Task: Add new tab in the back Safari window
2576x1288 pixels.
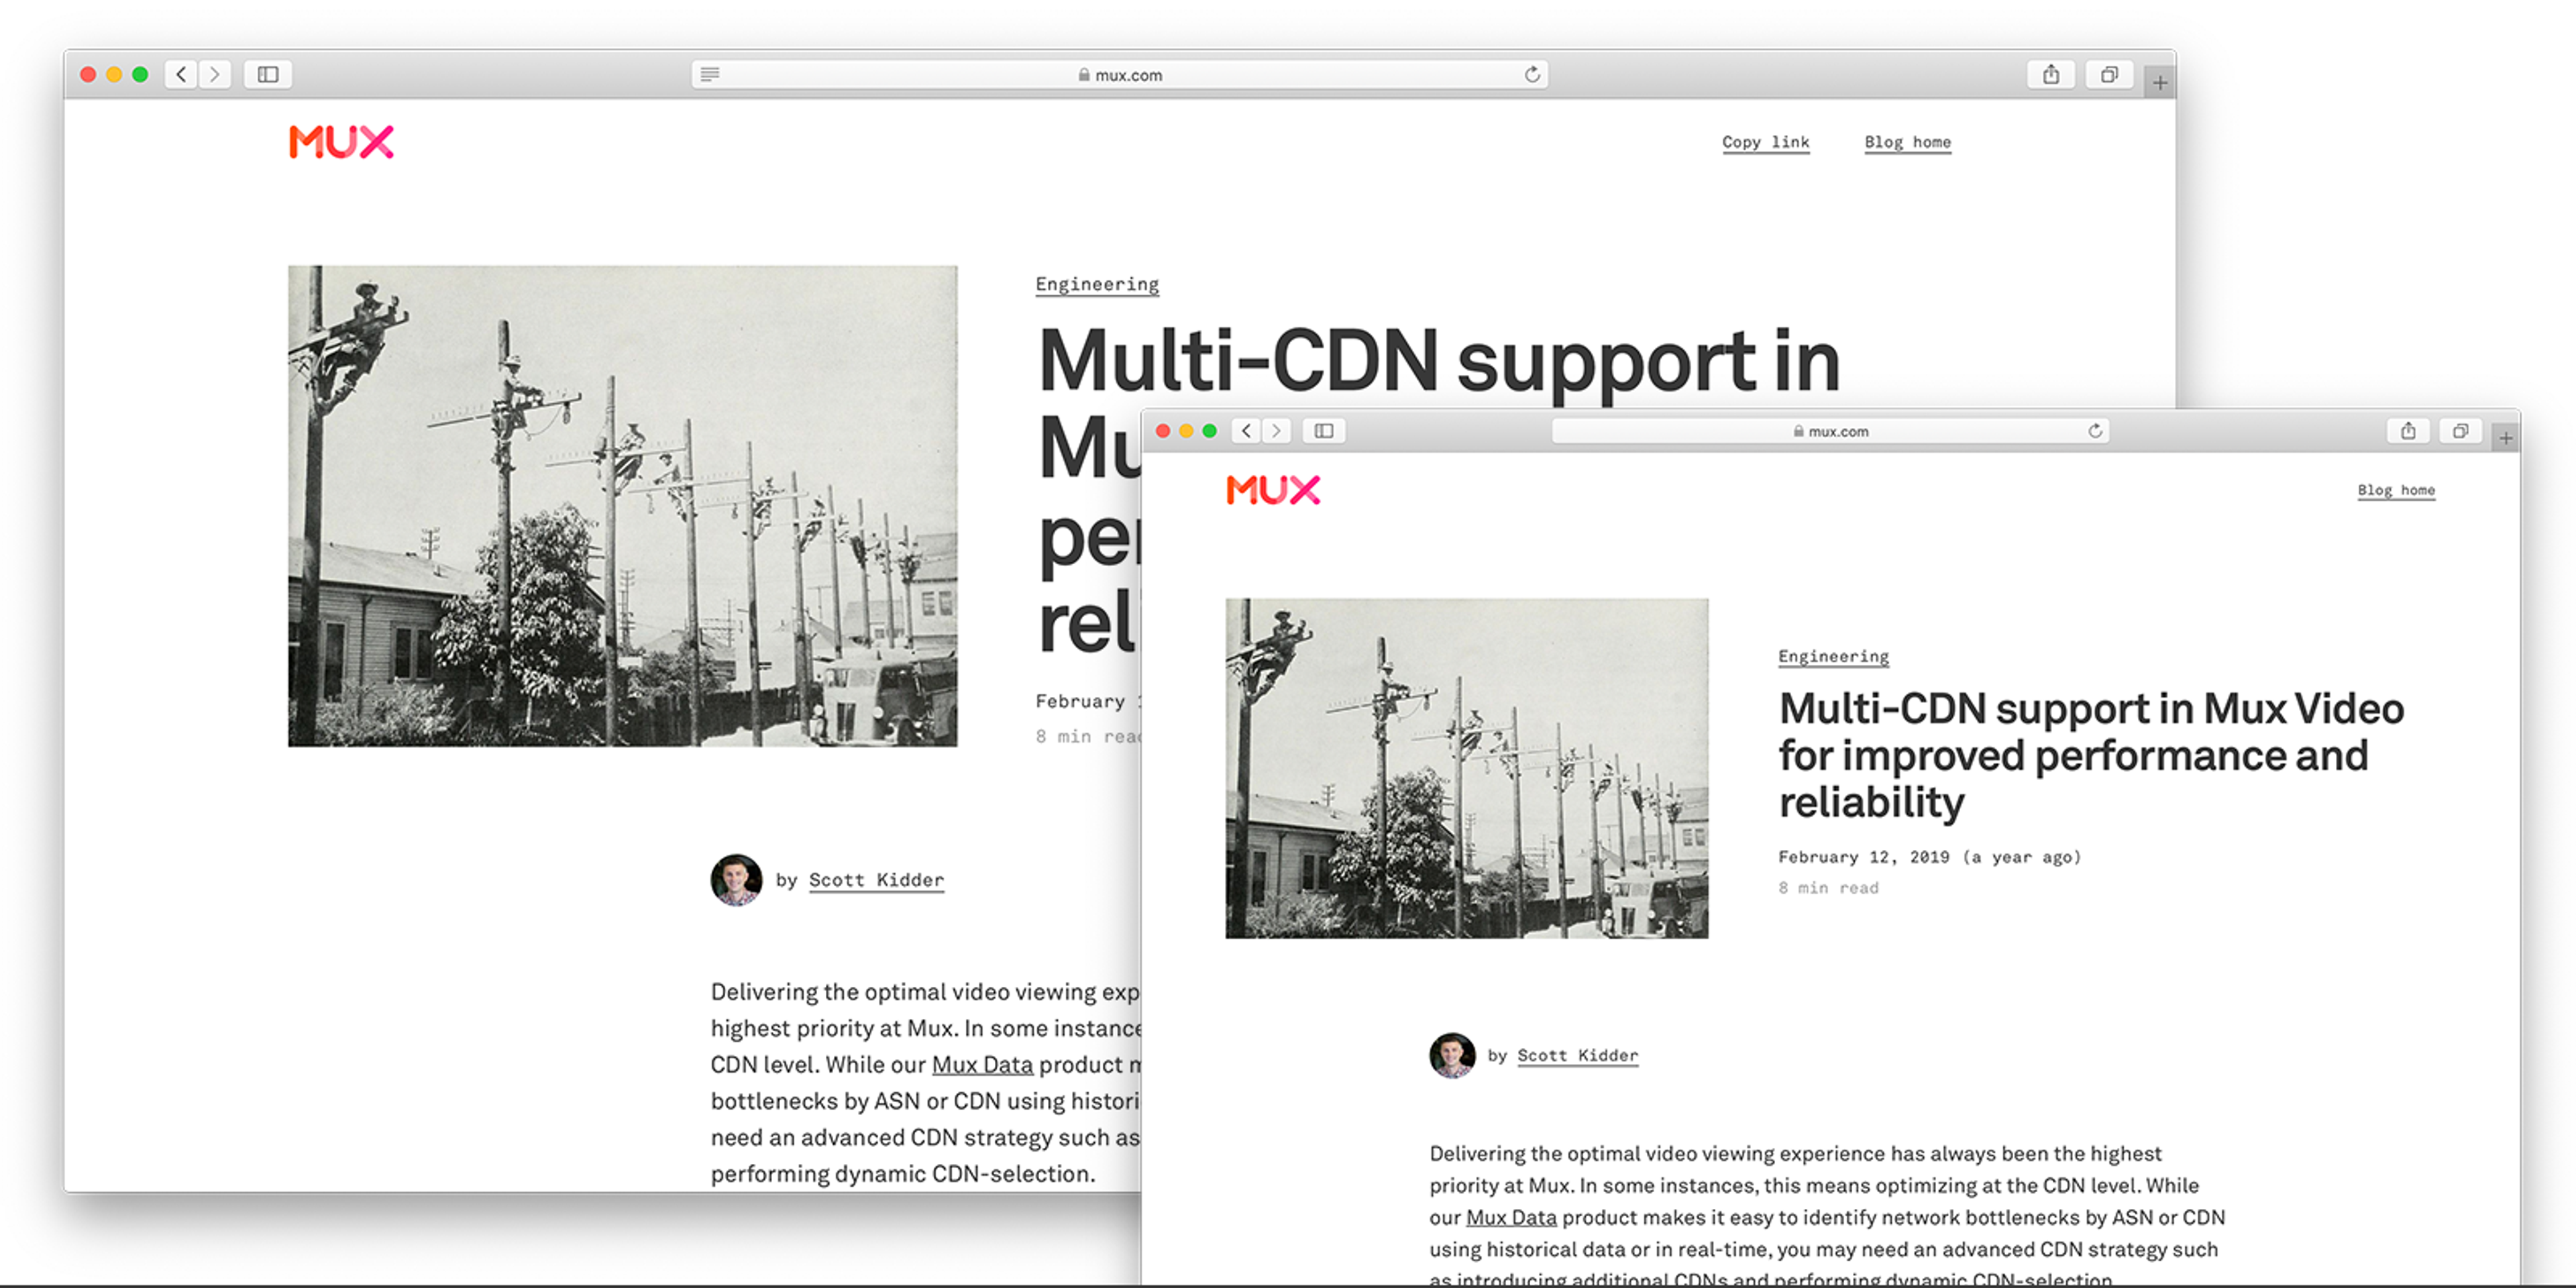Action: [2160, 83]
